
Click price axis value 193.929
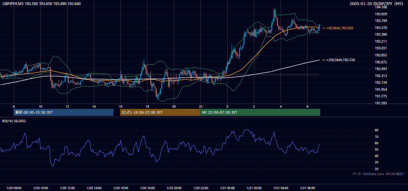click(x=381, y=14)
